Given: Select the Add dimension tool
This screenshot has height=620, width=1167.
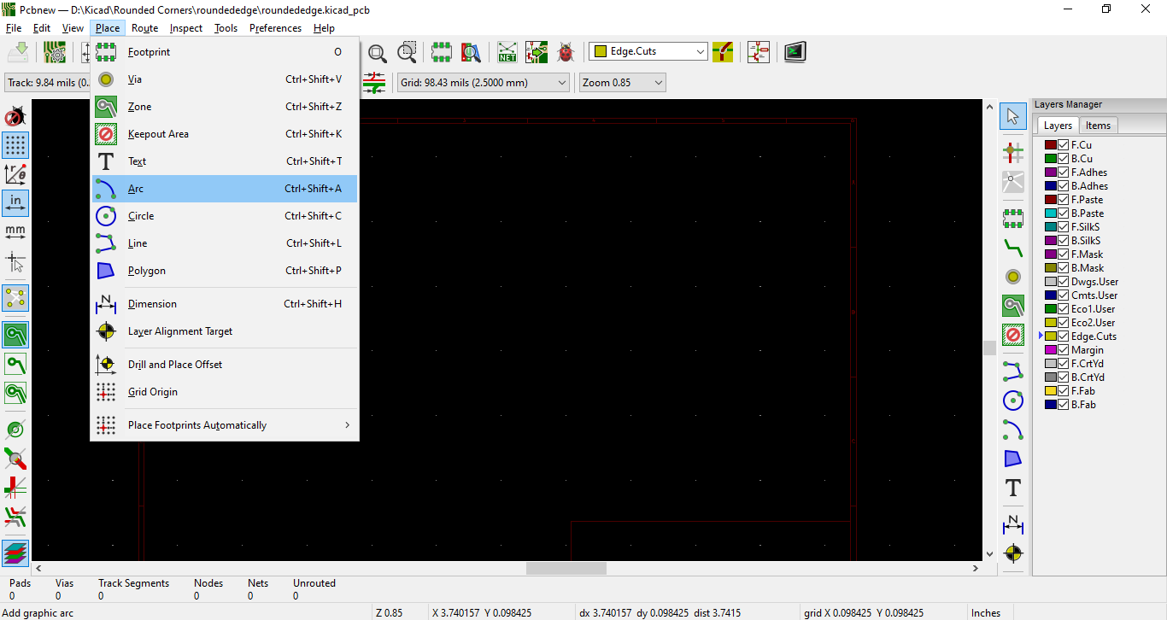Looking at the screenshot, I should [1013, 524].
